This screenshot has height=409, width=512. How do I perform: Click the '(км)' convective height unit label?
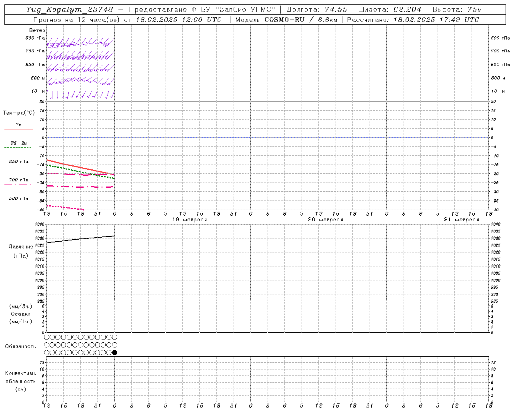pos(21,389)
